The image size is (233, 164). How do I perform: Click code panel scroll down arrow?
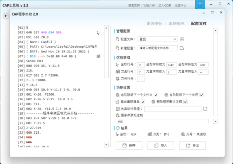coord(106,145)
